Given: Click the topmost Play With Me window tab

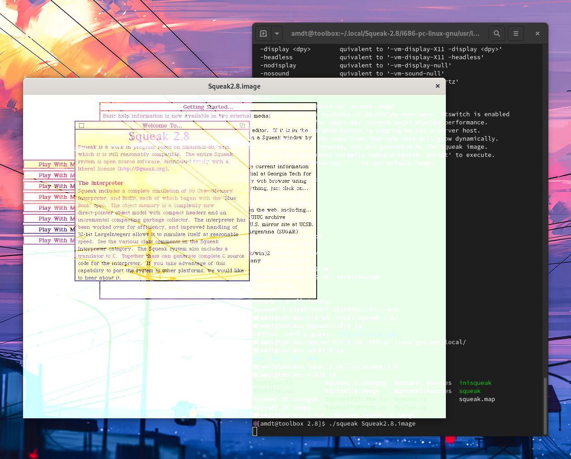Looking at the screenshot, I should (x=50, y=165).
